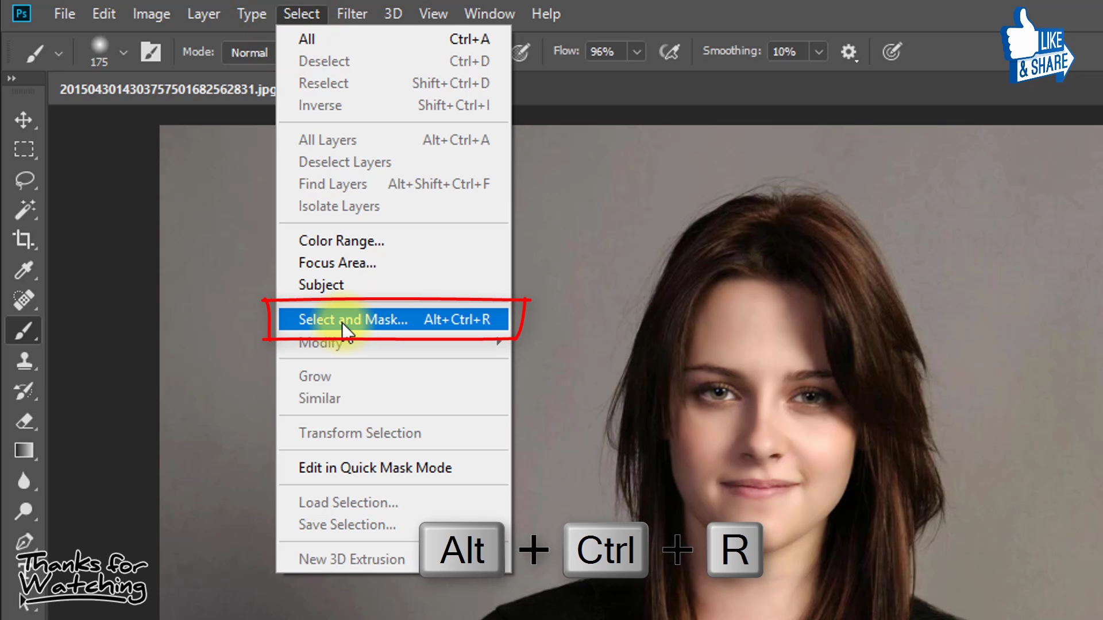Image resolution: width=1103 pixels, height=620 pixels.
Task: Select the Eraser tool
Action: point(25,421)
